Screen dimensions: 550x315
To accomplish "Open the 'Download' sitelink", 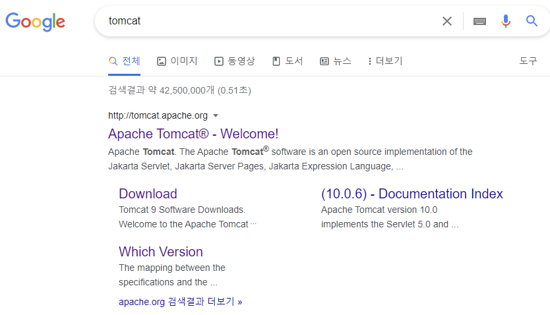I will 148,194.
